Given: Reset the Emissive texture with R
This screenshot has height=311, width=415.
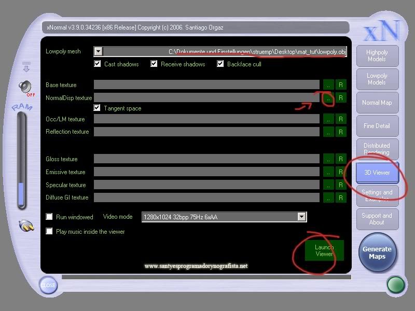Looking at the screenshot, I should (341, 172).
